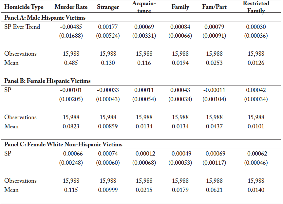Select the -0.00485 murder rate coefficient
Screen dimensions: 283x204
click(x=71, y=27)
